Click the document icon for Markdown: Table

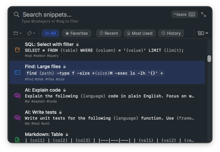[17, 139]
